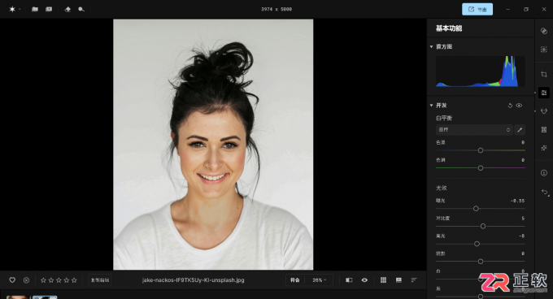Open the 26% zoom level dropdown
The height and width of the screenshot is (299, 553).
[319, 280]
